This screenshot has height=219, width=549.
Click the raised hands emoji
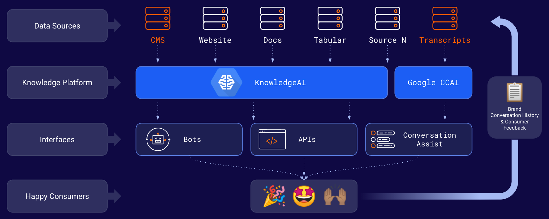(335, 195)
